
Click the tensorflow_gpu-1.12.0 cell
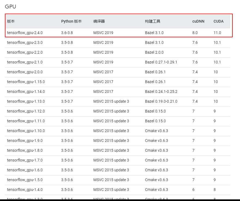click(26, 111)
